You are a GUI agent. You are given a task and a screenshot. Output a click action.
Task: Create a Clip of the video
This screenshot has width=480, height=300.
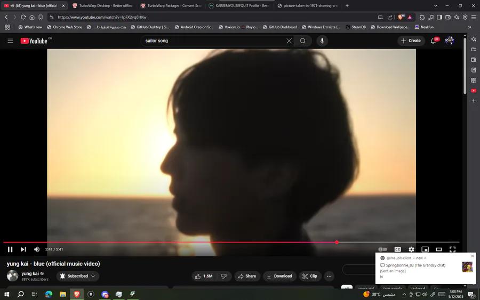(310, 276)
